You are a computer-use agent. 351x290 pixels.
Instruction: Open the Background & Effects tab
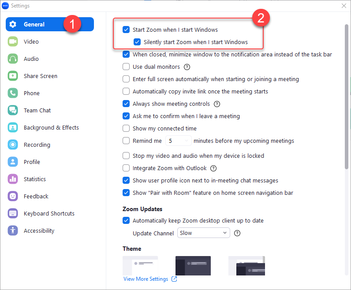tap(51, 127)
